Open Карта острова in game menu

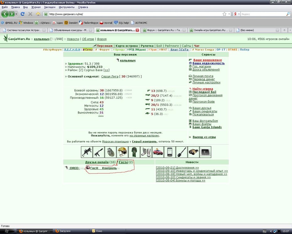(x=127, y=46)
